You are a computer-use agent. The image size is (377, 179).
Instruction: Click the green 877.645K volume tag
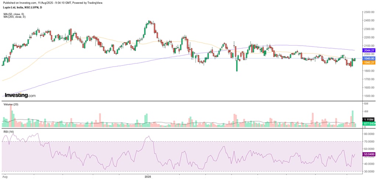click(368, 124)
